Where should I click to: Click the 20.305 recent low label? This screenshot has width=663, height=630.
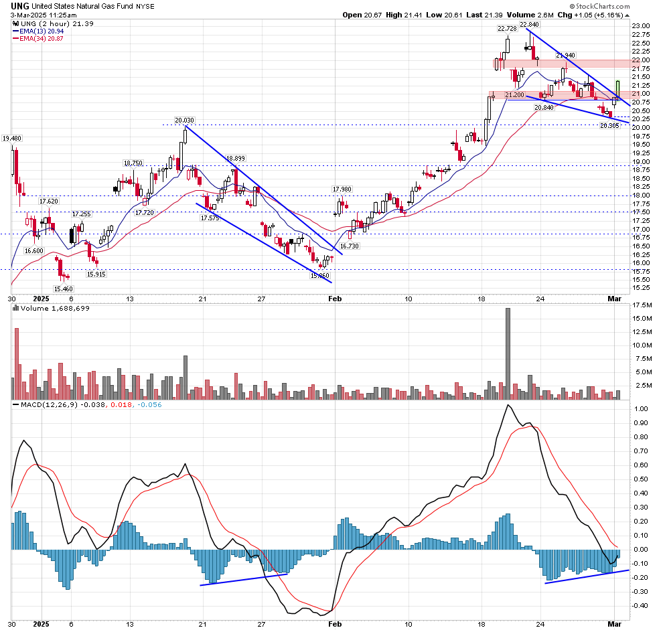click(x=608, y=125)
